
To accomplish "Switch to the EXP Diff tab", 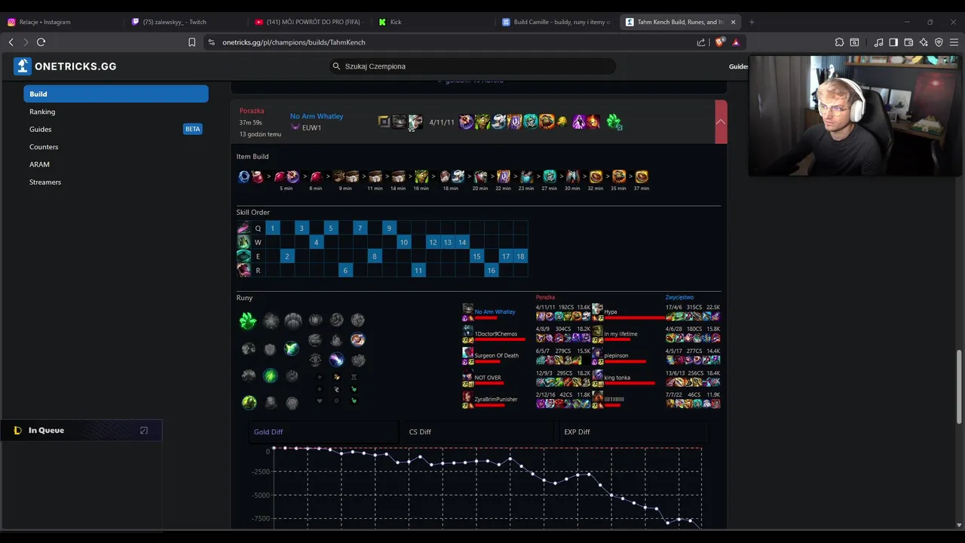I will [633, 431].
